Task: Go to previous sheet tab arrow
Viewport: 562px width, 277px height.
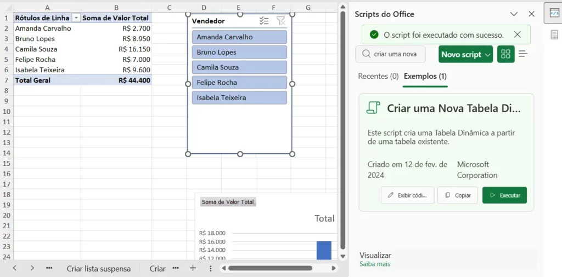Action: pyautogui.click(x=15, y=268)
